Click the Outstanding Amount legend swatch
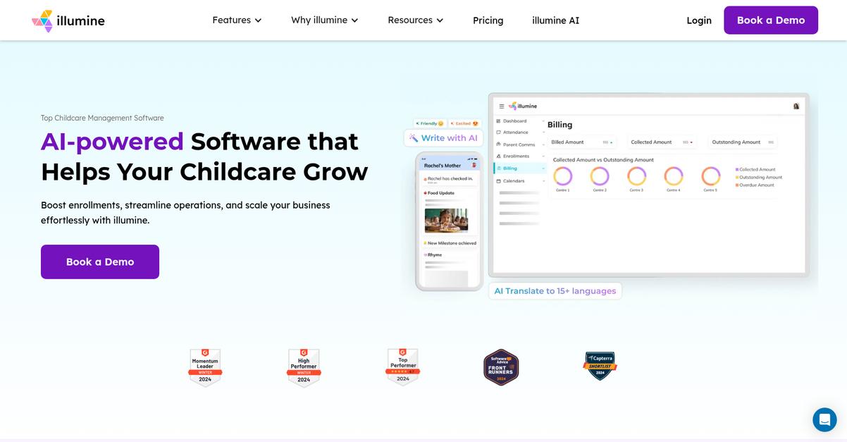 [x=737, y=178]
